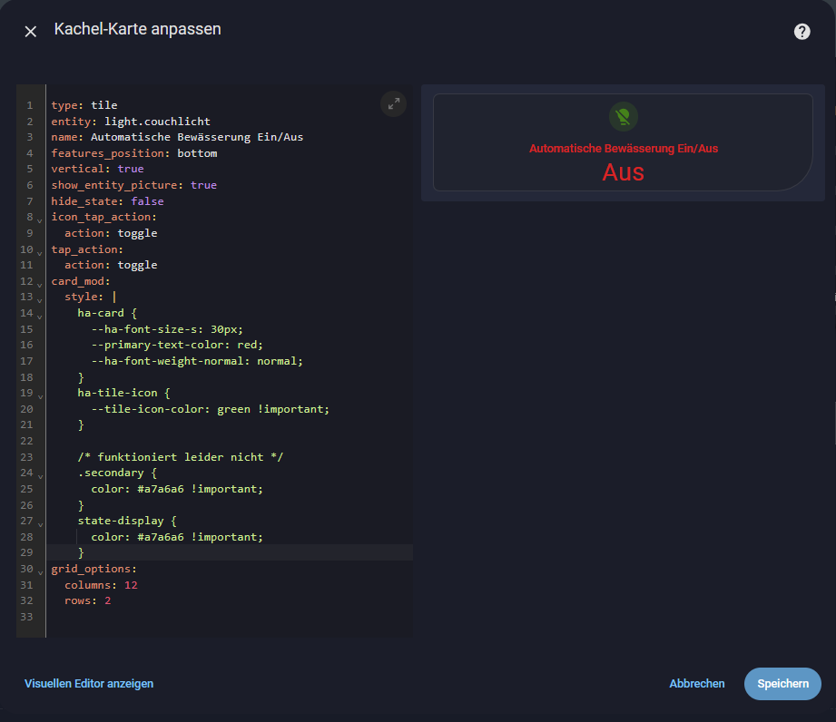Collapse the grid_options section
The width and height of the screenshot is (836, 722).
click(x=40, y=571)
